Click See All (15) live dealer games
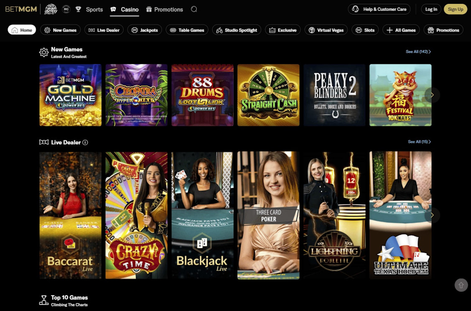Image resolution: width=471 pixels, height=311 pixels. tap(419, 142)
